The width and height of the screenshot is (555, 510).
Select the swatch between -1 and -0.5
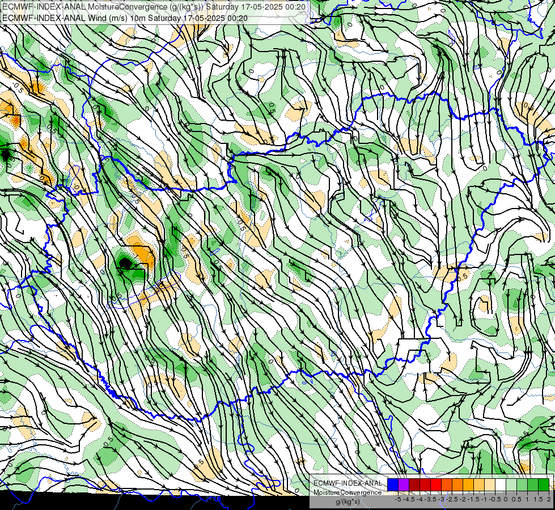(x=490, y=485)
